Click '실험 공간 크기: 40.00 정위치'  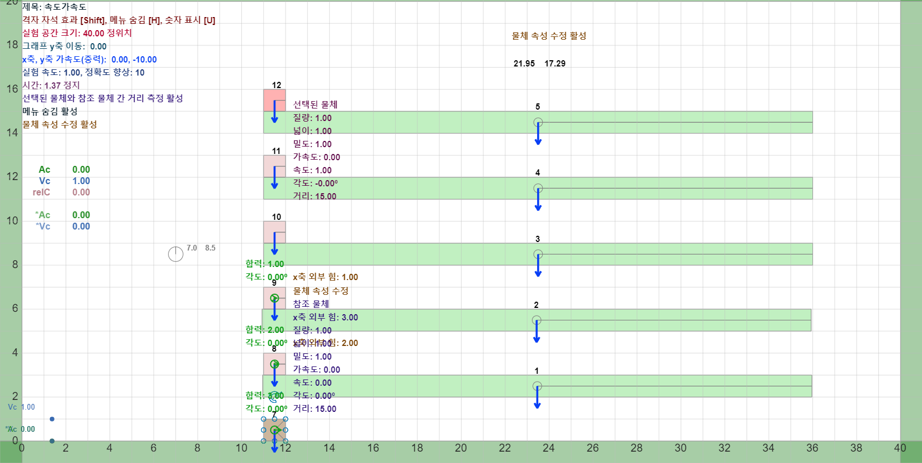coord(77,33)
